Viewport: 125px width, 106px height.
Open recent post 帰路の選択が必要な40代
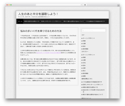point(90,87)
